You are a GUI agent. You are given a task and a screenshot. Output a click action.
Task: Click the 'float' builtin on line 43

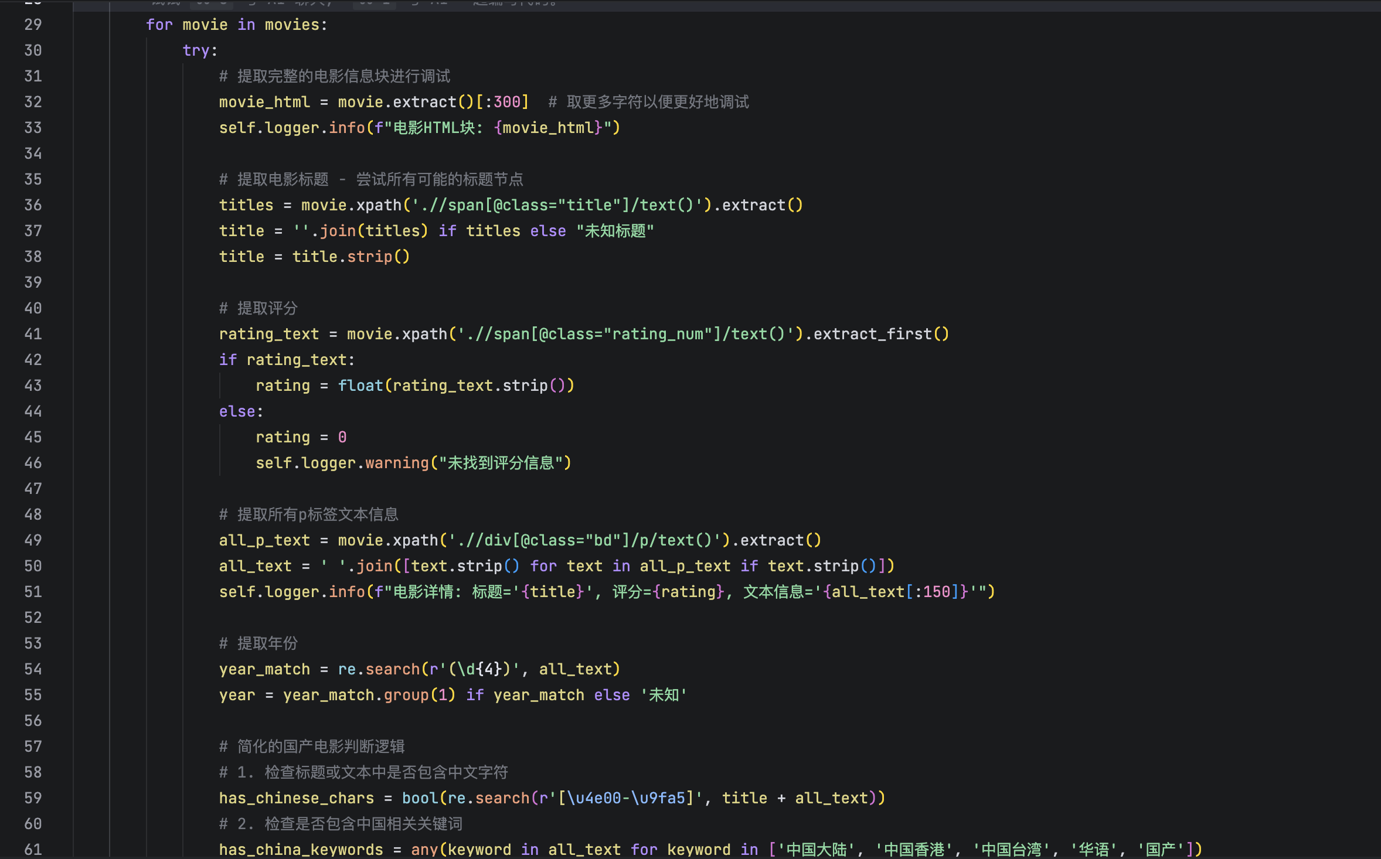click(360, 386)
